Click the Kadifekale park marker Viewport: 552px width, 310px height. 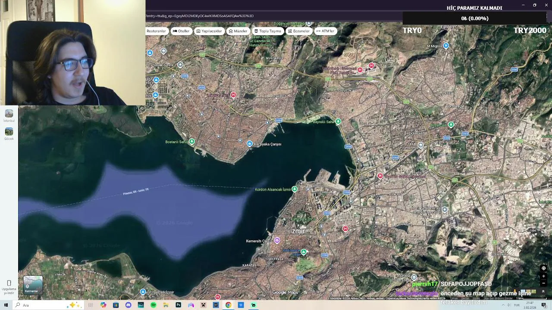pyautogui.click(x=304, y=252)
